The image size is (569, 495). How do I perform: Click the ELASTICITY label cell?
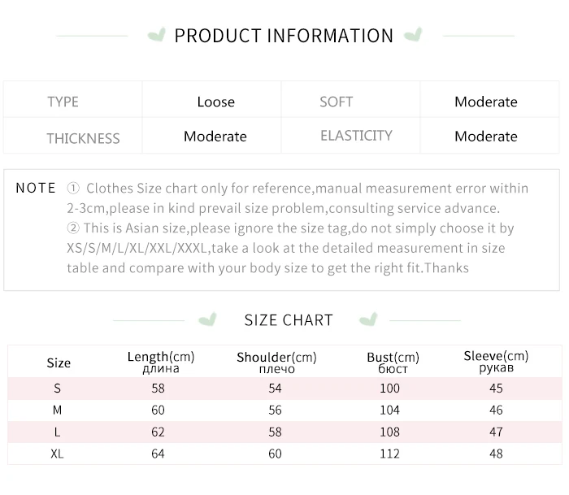pos(350,136)
